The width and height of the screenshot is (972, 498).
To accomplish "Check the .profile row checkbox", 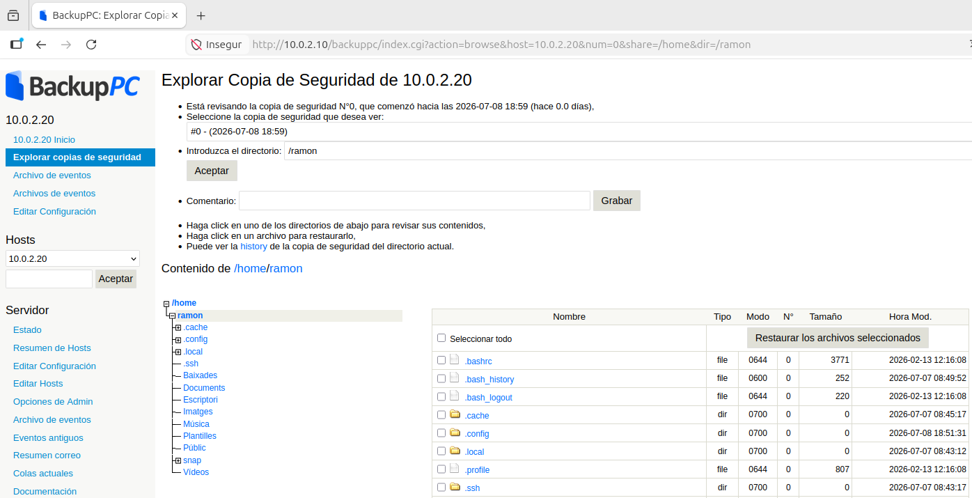I will tap(441, 469).
